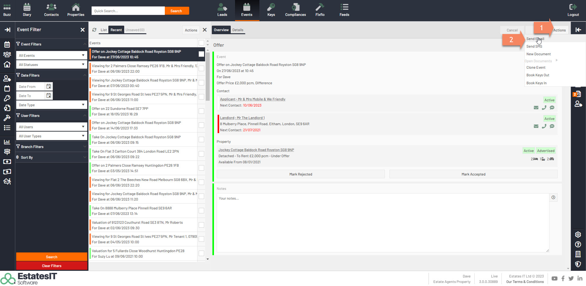Tick checkbox for Offer on 22 Sundorne Road
Screen dimensions: 586x286
pyautogui.click(x=201, y=111)
